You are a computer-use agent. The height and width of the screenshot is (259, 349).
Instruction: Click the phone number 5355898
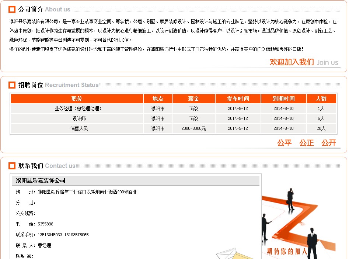45,224
